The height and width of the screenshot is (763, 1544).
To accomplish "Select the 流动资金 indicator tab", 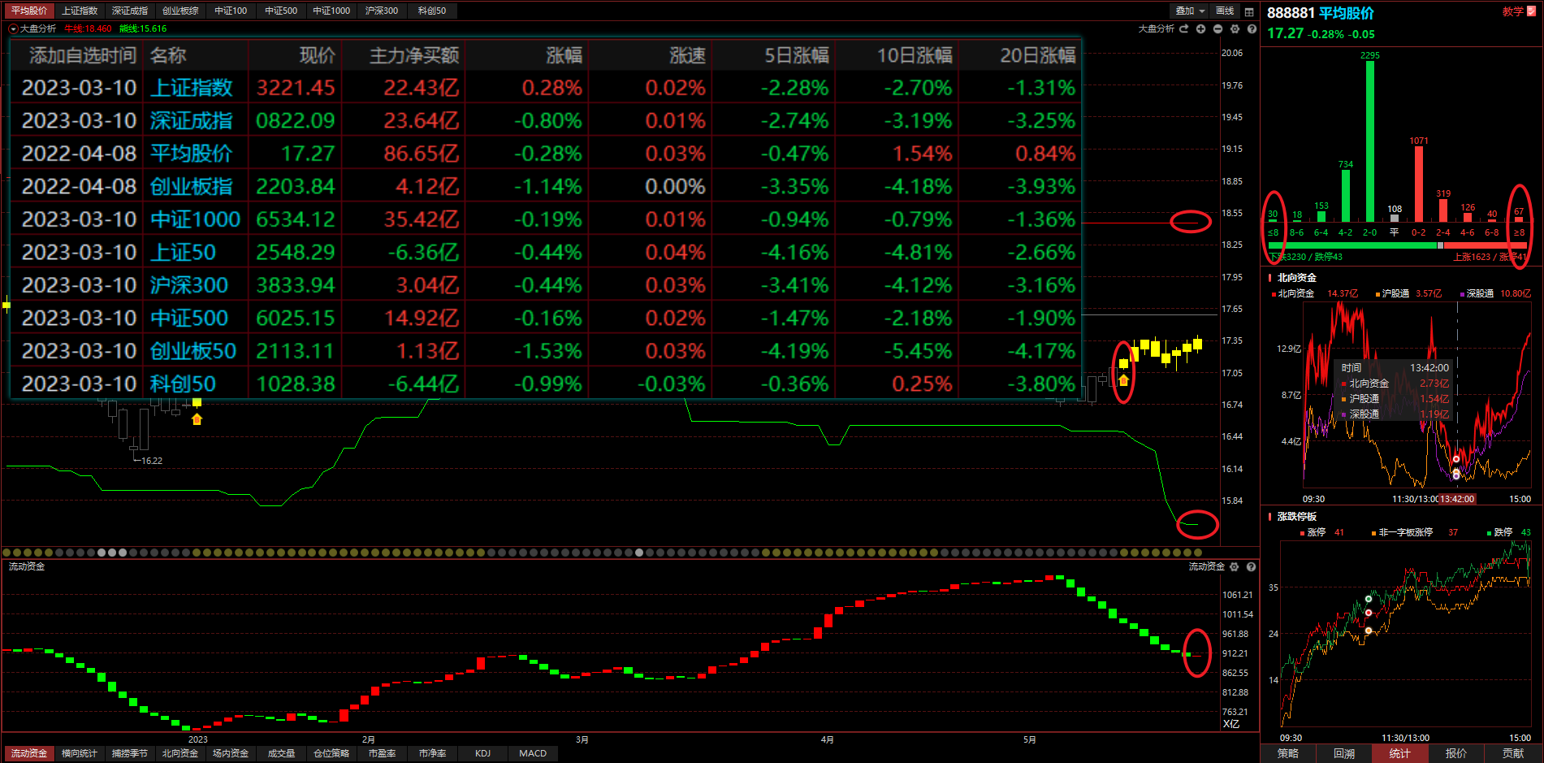I will click(x=28, y=753).
